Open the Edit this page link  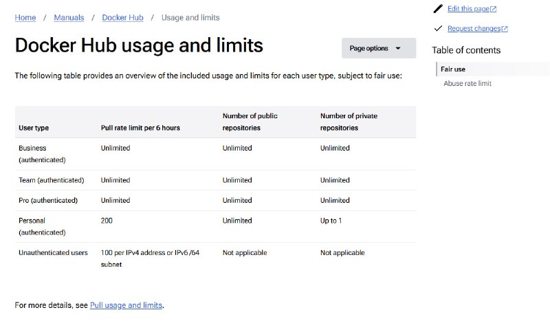468,9
